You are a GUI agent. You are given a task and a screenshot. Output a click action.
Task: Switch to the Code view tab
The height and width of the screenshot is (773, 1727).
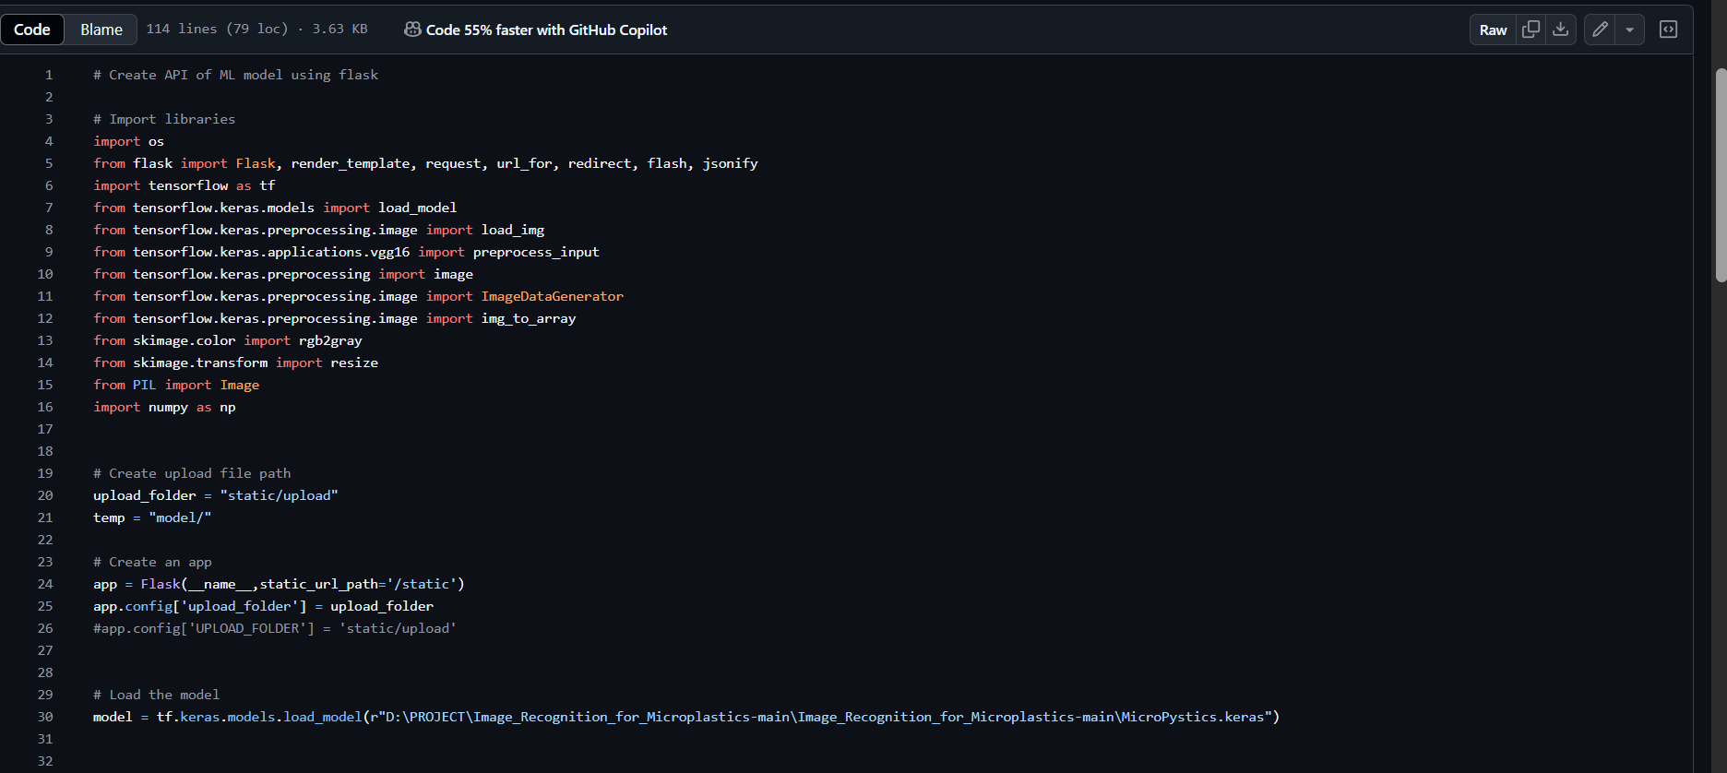[x=32, y=30]
